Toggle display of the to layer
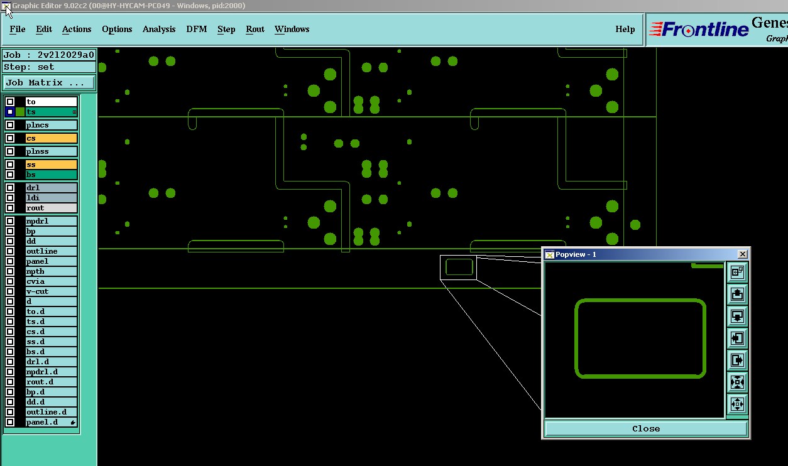The image size is (788, 466). [x=10, y=102]
